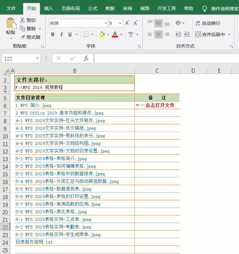Toggle Italic formatting

click(62, 34)
